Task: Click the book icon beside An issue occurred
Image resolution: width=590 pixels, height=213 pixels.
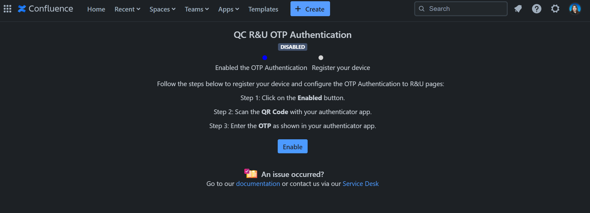Action: 251,174
